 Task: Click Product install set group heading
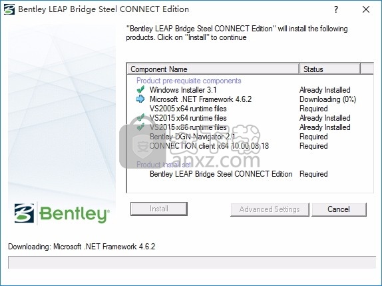[164, 165]
